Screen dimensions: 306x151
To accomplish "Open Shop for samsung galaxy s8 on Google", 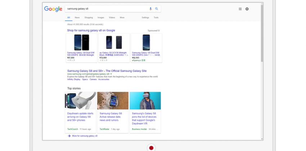I will pos(91,31).
